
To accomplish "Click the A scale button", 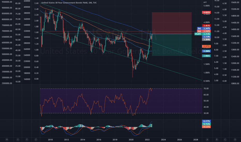I will pos(207,139).
